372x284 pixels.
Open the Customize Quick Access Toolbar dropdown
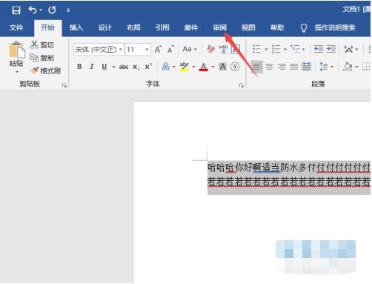(68, 10)
